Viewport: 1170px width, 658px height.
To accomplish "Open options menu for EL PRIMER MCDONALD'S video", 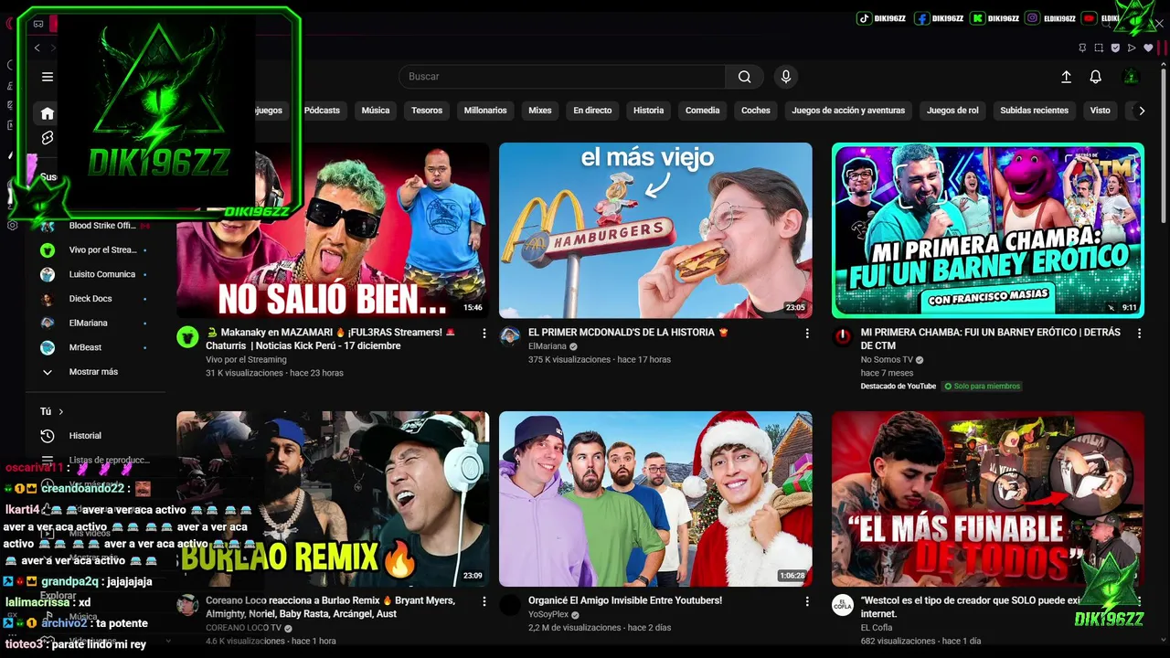I will pos(807,334).
